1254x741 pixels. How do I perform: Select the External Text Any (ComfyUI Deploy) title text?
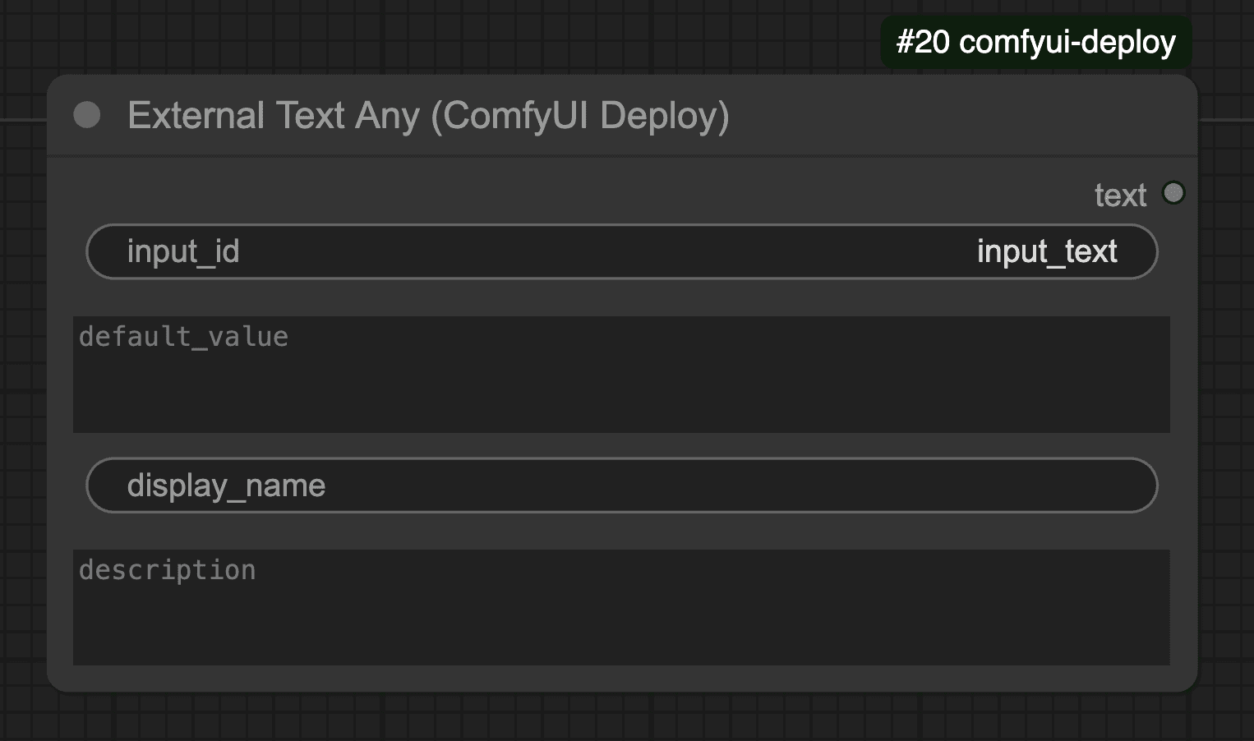(x=427, y=115)
